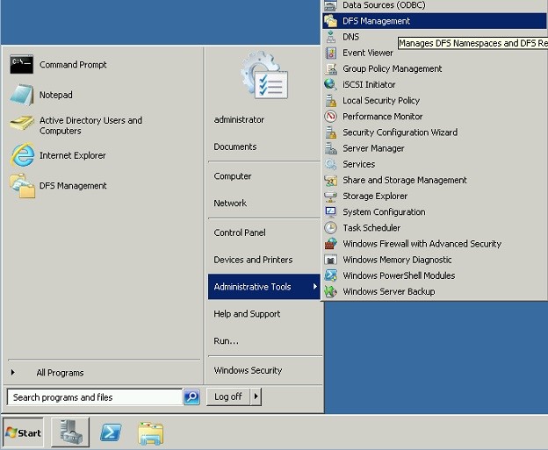The image size is (548, 450).
Task: Click the Storage Explorer icon
Action: pos(330,196)
